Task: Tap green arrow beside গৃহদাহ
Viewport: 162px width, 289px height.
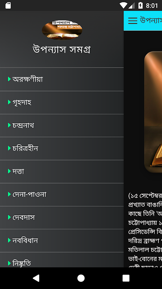Action: [9, 102]
